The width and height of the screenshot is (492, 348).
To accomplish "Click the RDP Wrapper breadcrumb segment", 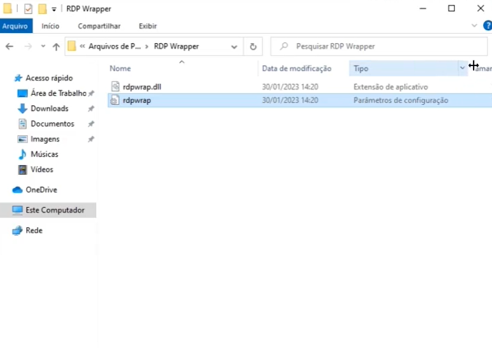I will [x=176, y=46].
